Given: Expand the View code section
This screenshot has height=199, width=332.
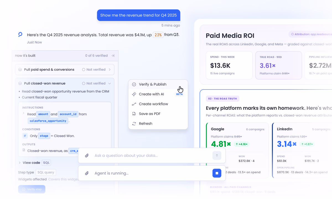Looking at the screenshot, I should tap(20, 163).
